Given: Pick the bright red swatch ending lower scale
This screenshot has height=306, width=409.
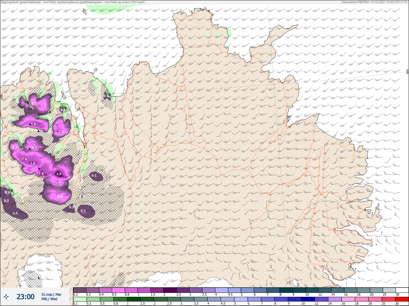Looking at the screenshot, I should point(402,299).
